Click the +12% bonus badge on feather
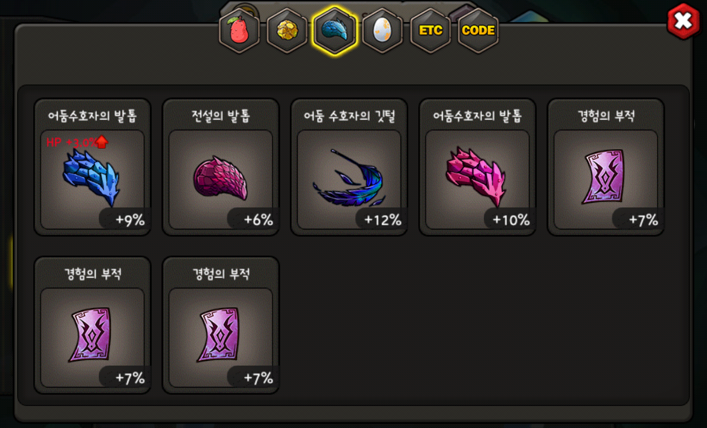707x428 pixels. coord(381,219)
